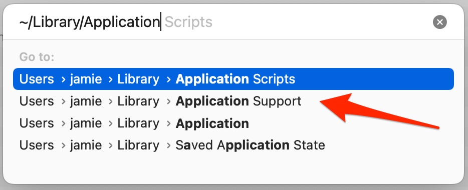
Task: Click the chevron before Saved Application State
Action: [169, 145]
